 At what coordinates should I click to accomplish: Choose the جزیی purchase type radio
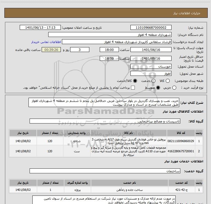(174, 88)
